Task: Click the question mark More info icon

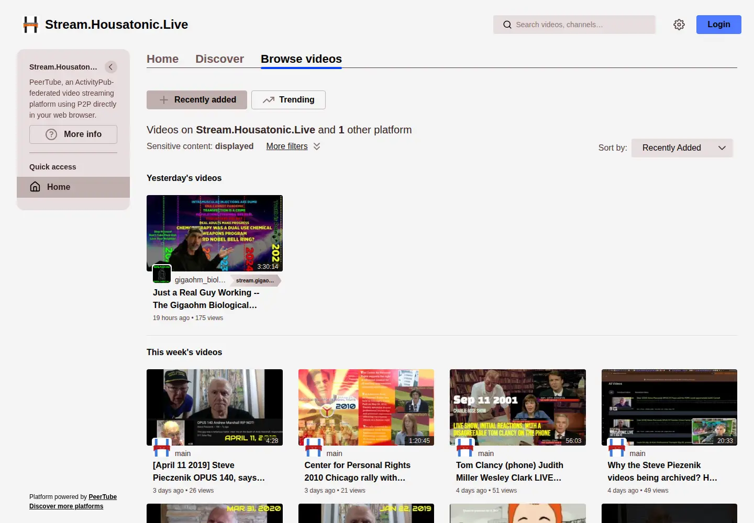Action: (x=51, y=134)
